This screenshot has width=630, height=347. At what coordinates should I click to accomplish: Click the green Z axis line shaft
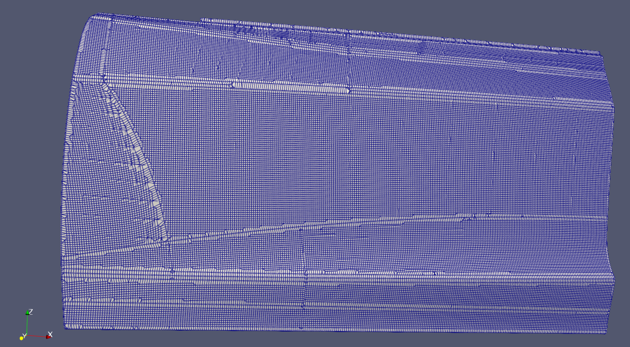(27, 325)
